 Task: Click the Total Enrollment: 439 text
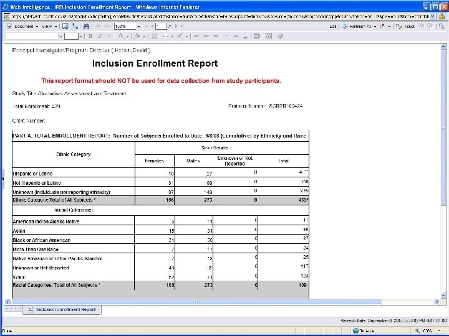tap(36, 106)
